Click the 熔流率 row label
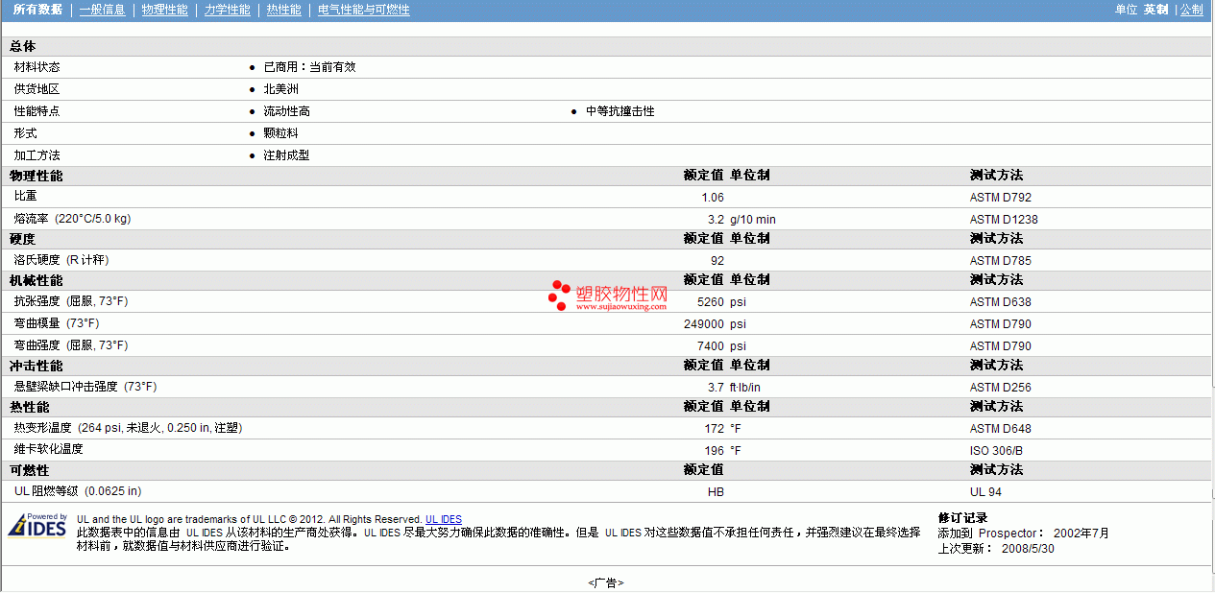This screenshot has width=1215, height=593. (x=72, y=219)
